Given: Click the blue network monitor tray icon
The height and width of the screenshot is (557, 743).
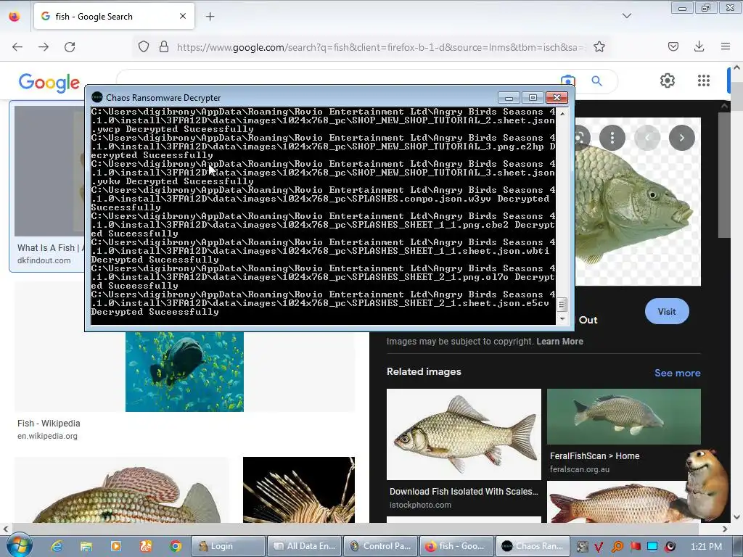Looking at the screenshot, I should pos(652,546).
